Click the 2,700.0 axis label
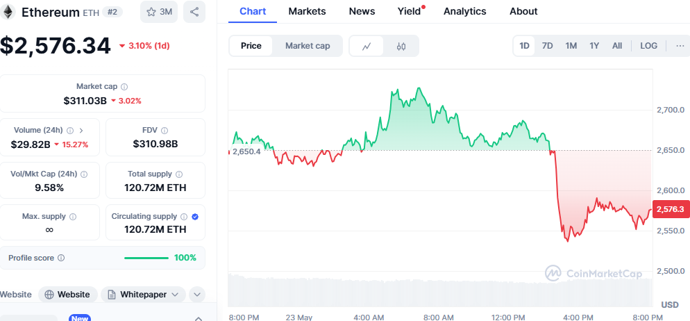Screen dimensions: 690x321 click(670, 110)
